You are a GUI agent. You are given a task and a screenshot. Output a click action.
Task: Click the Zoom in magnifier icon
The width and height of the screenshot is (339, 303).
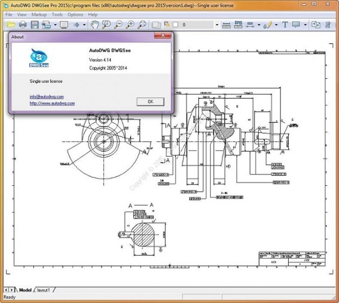click(x=130, y=24)
